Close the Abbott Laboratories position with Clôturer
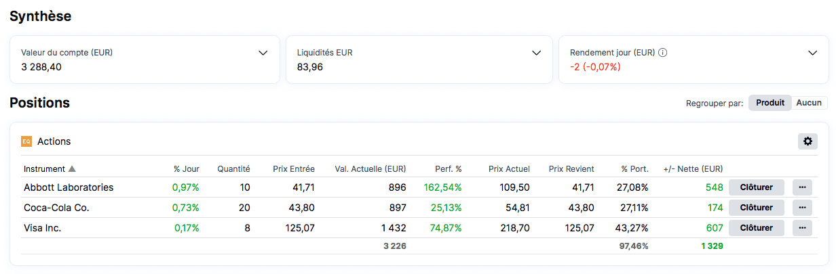 (x=756, y=187)
